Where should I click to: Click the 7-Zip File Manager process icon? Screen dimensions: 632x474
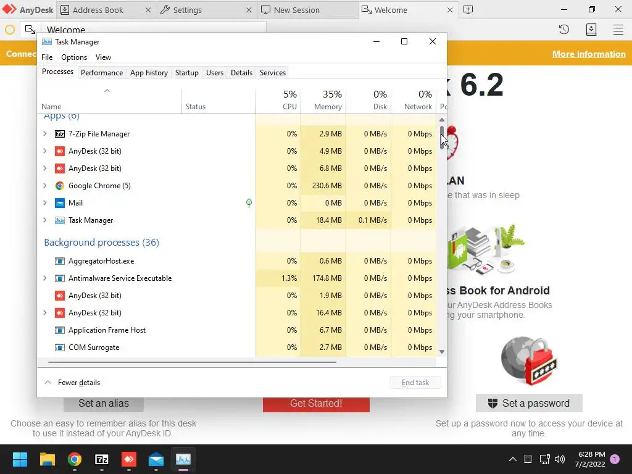pyautogui.click(x=60, y=134)
